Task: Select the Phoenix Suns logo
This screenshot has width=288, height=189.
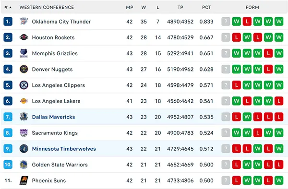Action: coord(24,180)
